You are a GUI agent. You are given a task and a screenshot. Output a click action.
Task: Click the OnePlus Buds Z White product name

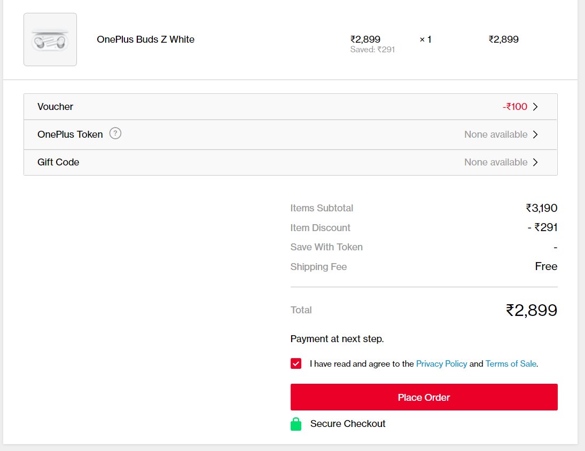click(145, 39)
